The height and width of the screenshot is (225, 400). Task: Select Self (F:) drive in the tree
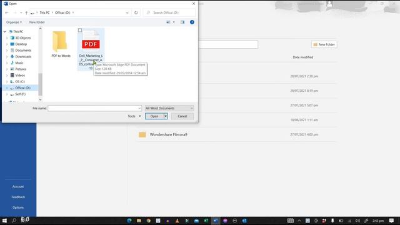coord(20,94)
